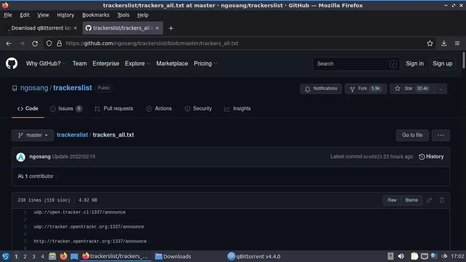This screenshot has width=466, height=262.
Task: Click the network connection tray icon
Action: [x=424, y=256]
